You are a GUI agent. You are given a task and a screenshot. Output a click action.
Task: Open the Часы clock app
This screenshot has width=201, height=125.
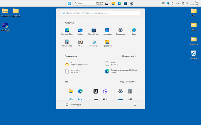tap(80, 43)
